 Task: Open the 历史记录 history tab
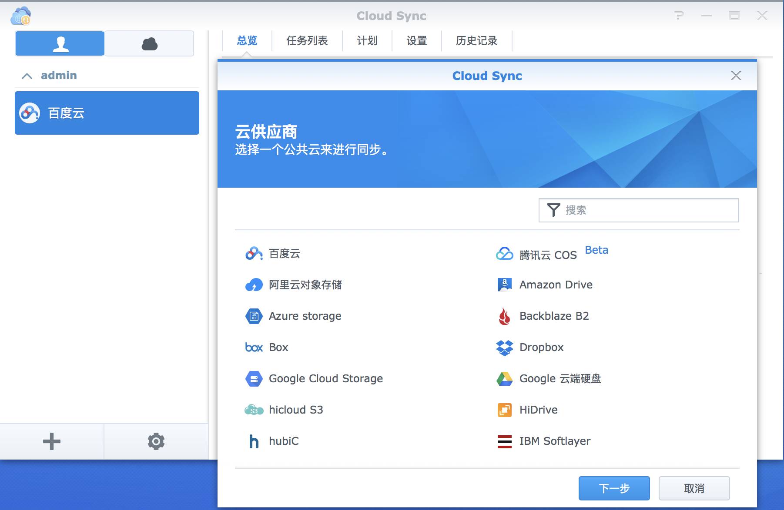[477, 41]
